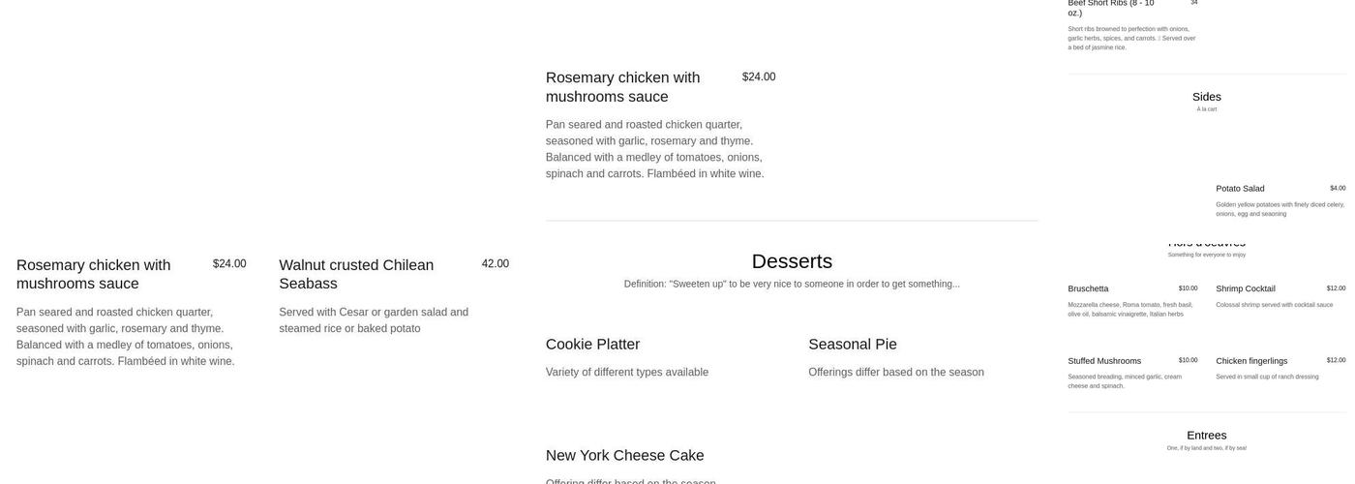The height and width of the screenshot is (484, 1355).
Task: Select the Seasonal Pie dessert title
Action: click(853, 345)
